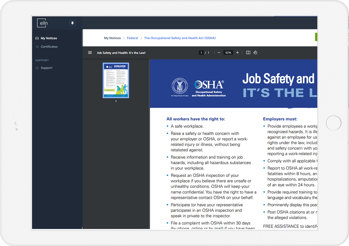Click the SUPPORT section label in sidebar
The image size is (349, 246).
pos(42,60)
